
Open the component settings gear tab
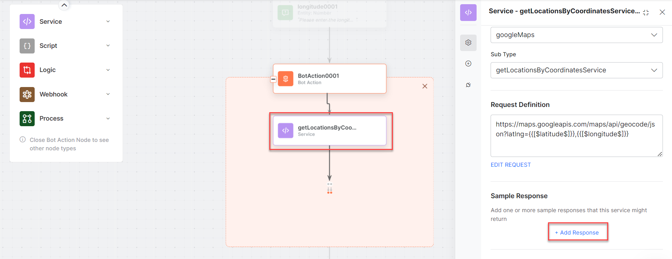(468, 43)
